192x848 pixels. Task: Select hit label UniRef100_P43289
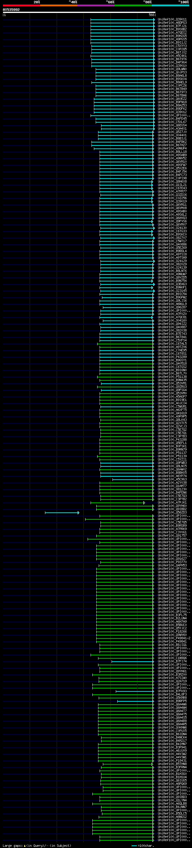(172, 357)
